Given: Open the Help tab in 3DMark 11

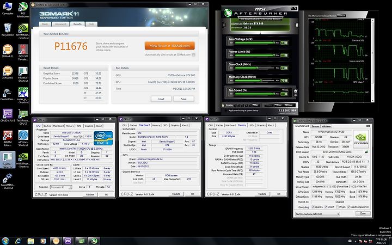Looking at the screenshot, I should click(91, 24).
